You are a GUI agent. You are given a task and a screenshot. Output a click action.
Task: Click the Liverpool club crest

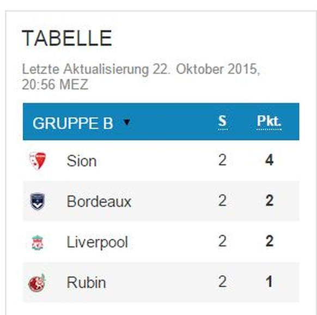38,243
